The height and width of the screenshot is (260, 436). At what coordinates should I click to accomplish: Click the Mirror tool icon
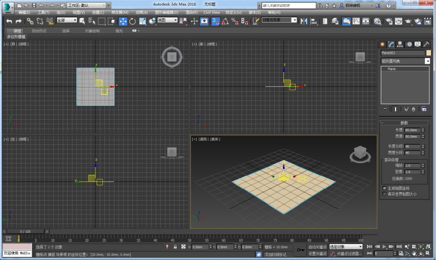pyautogui.click(x=304, y=21)
